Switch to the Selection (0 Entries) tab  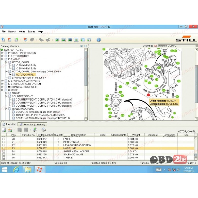[x=32, y=124]
